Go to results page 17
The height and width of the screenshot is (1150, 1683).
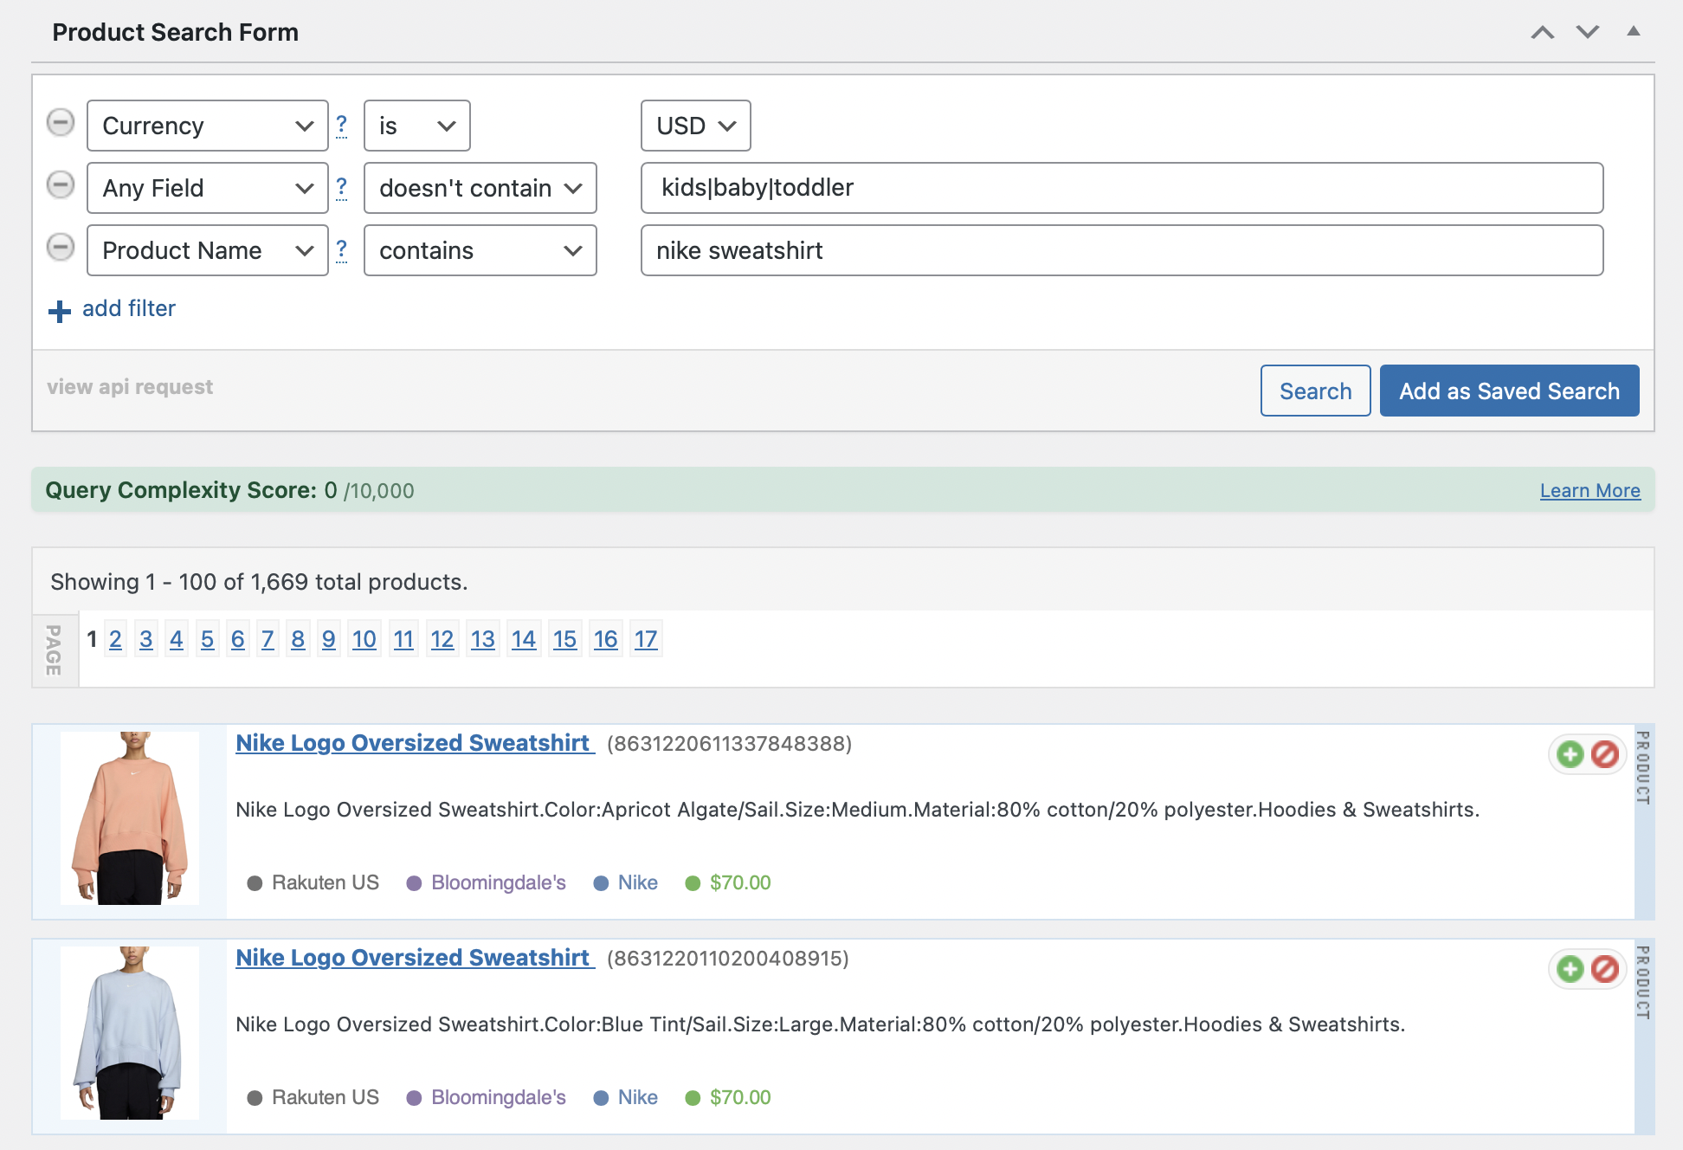[x=646, y=639]
